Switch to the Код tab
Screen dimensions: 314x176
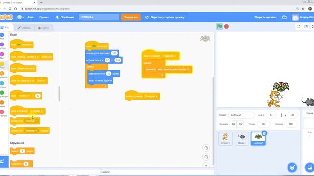pyautogui.click(x=5, y=28)
